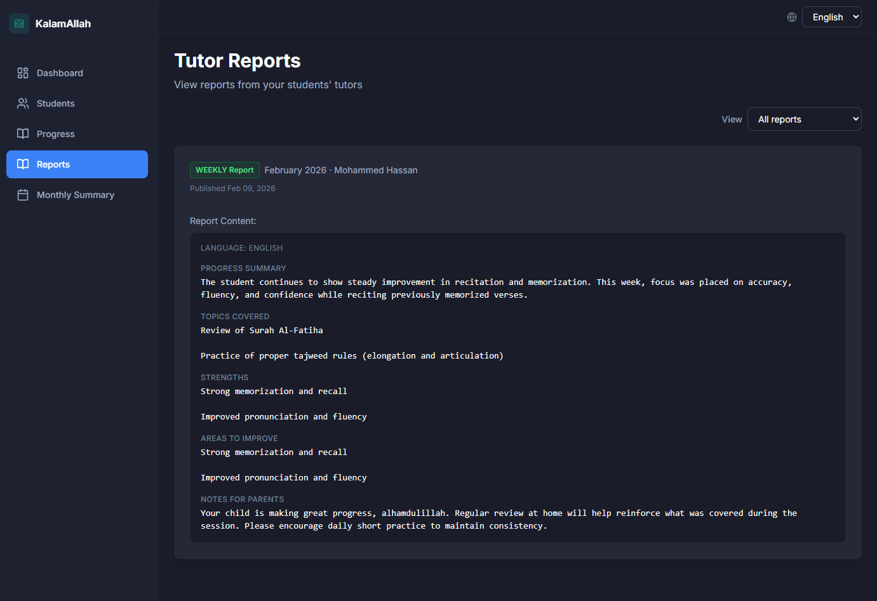Click the February 2026 Mohammed Hassan title
877x601 pixels.
pos(341,170)
